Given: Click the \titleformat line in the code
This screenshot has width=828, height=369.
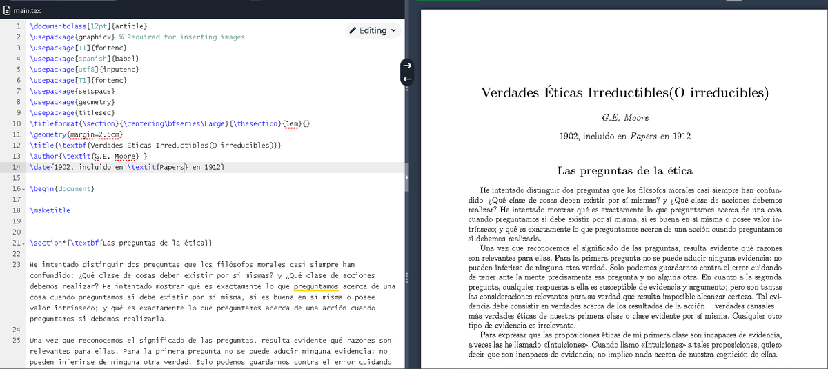Looking at the screenshot, I should tap(170, 124).
